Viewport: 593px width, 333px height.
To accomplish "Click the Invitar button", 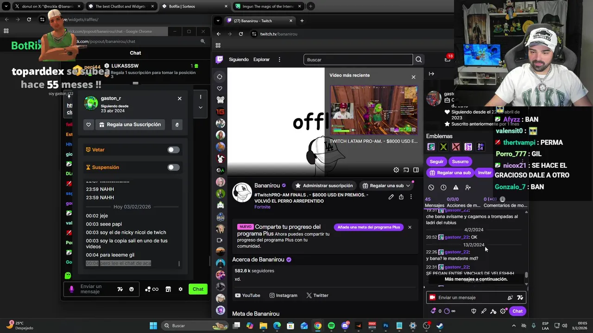I will [485, 173].
